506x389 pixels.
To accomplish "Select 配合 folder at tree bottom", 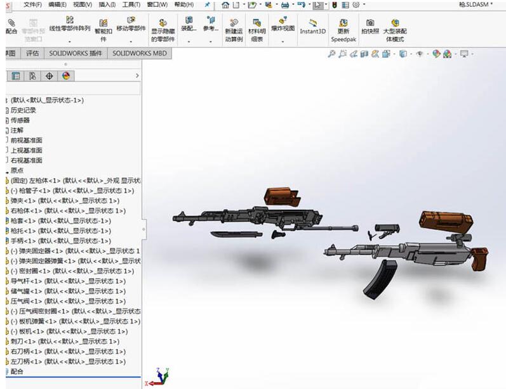I will 17,372.
